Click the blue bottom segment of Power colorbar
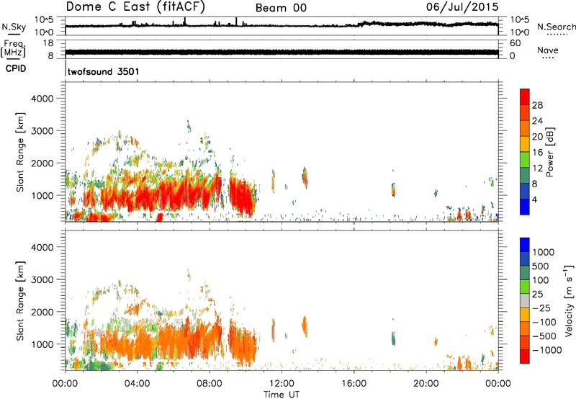 point(525,207)
